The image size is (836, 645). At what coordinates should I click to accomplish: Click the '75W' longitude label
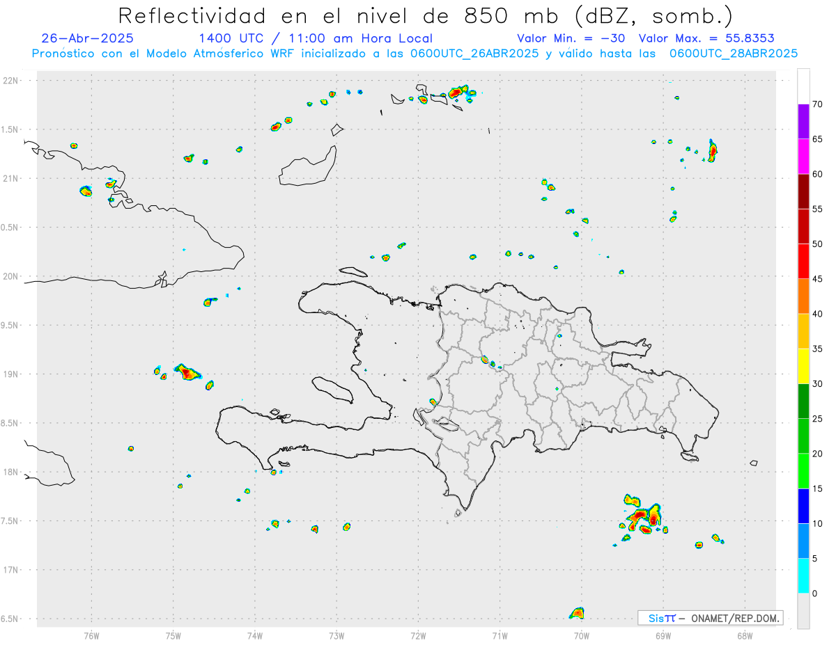click(173, 635)
